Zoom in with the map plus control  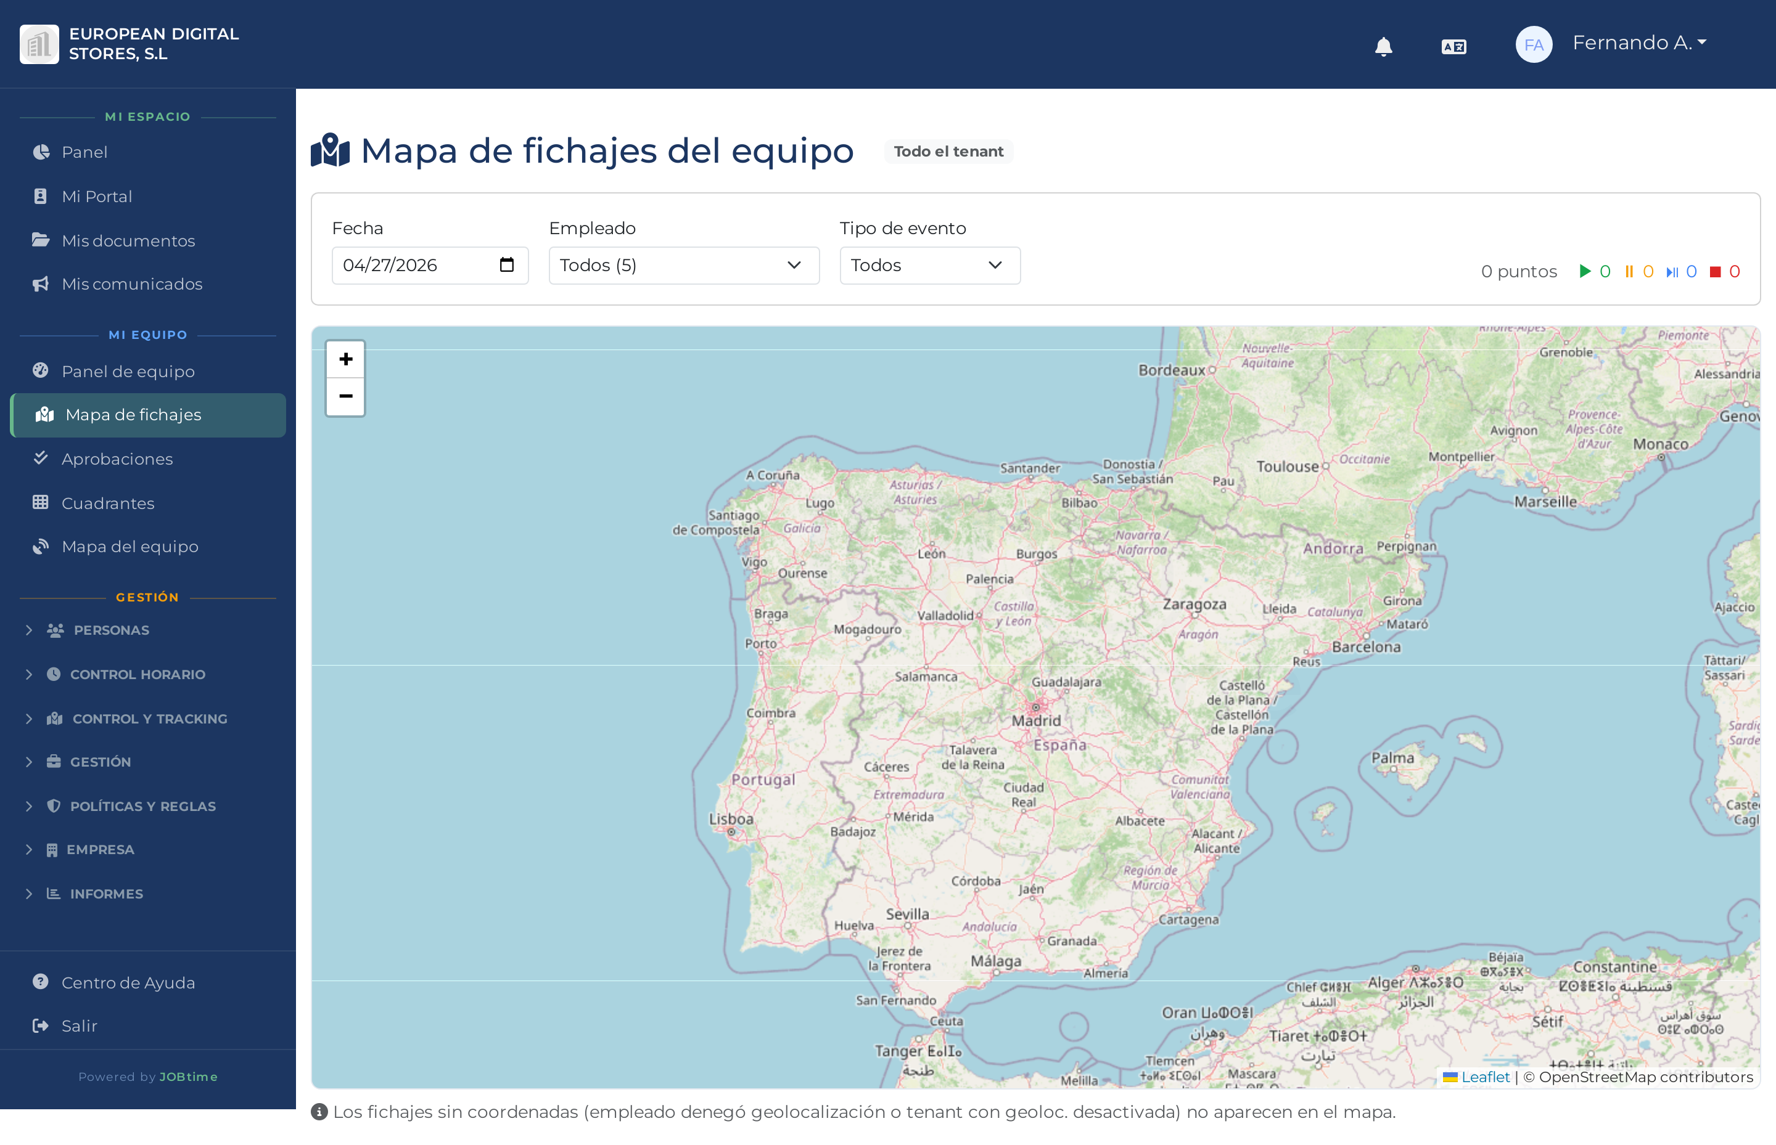[345, 359]
